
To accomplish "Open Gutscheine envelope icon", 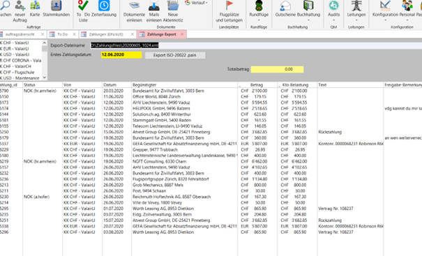I will click(285, 8).
